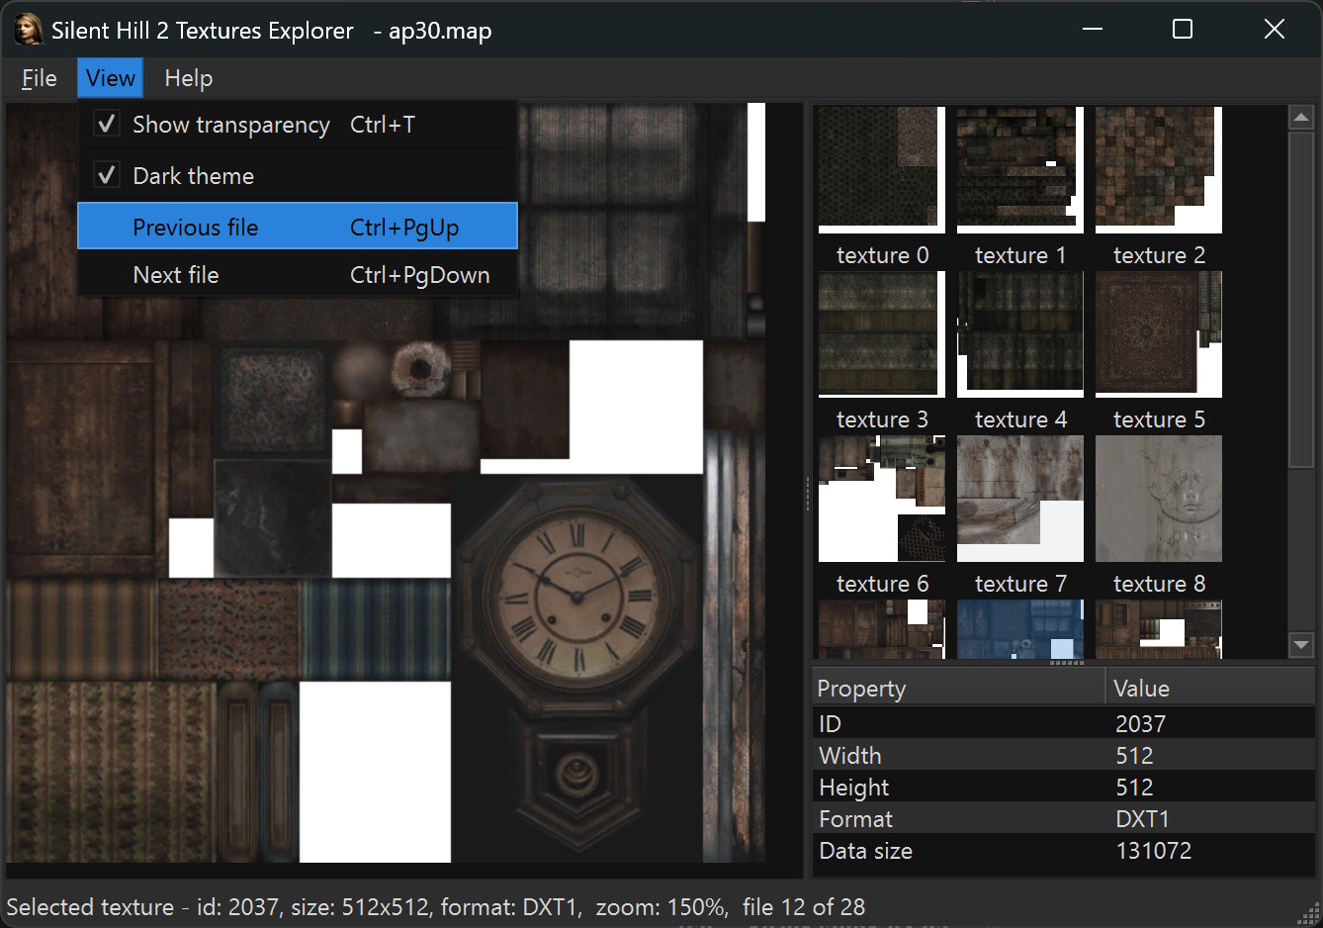Click the vertical splitter between preview and list
Image resolution: width=1323 pixels, height=928 pixels.
coord(808,492)
